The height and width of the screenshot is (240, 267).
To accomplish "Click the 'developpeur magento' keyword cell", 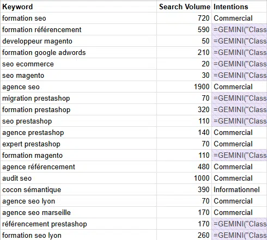I will (78, 41).
